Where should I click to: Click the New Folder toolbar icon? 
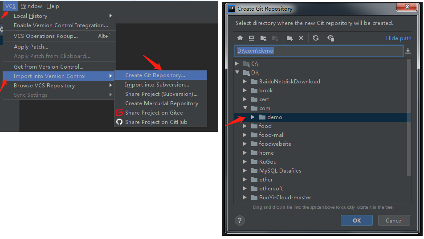(x=289, y=38)
